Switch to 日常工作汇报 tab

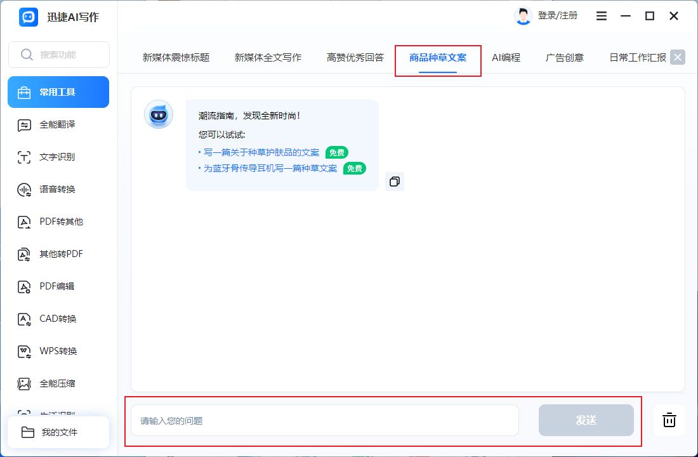638,58
